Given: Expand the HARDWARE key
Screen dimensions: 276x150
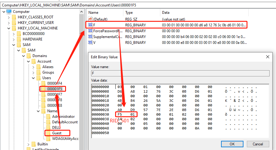Looking at the screenshot, I should [x=14, y=39].
